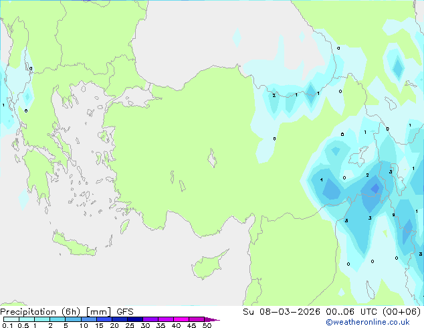Click the island of Cyprus on the map
The image size is (424, 328).
click(x=208, y=266)
